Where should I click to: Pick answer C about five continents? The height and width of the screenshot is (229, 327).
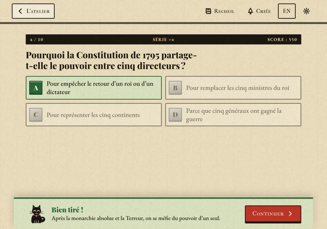(94, 115)
